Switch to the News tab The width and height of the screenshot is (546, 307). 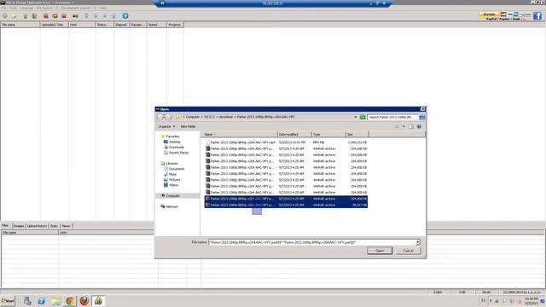point(66,226)
